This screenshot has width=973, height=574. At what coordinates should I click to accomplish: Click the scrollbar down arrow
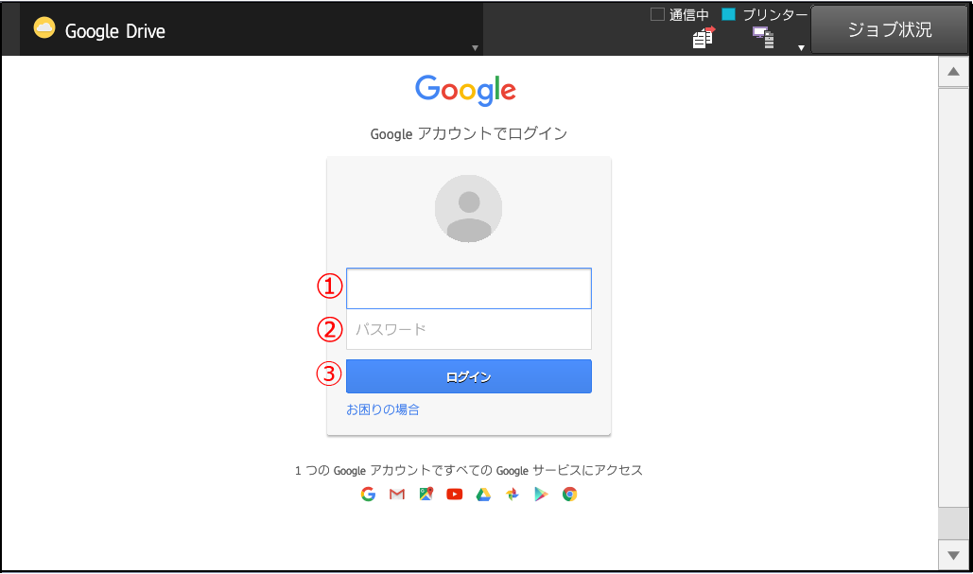click(x=954, y=555)
